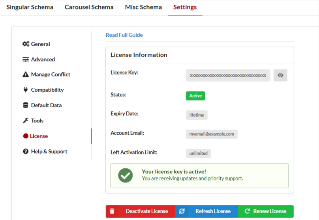Select the Misc Schema tab

pos(143,7)
